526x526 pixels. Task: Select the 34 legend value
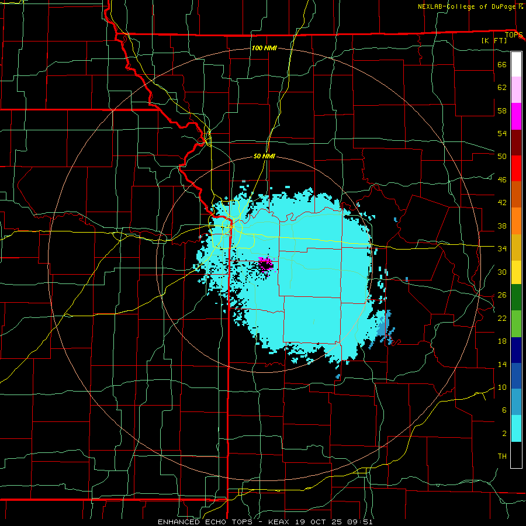(502, 249)
